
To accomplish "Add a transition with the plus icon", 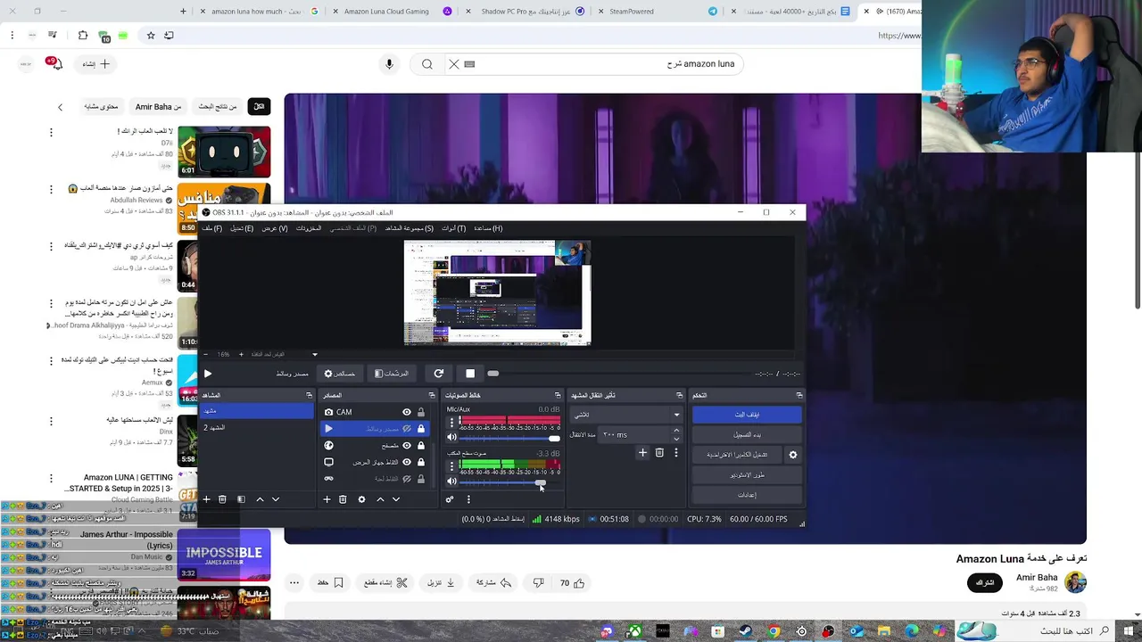I will (642, 453).
